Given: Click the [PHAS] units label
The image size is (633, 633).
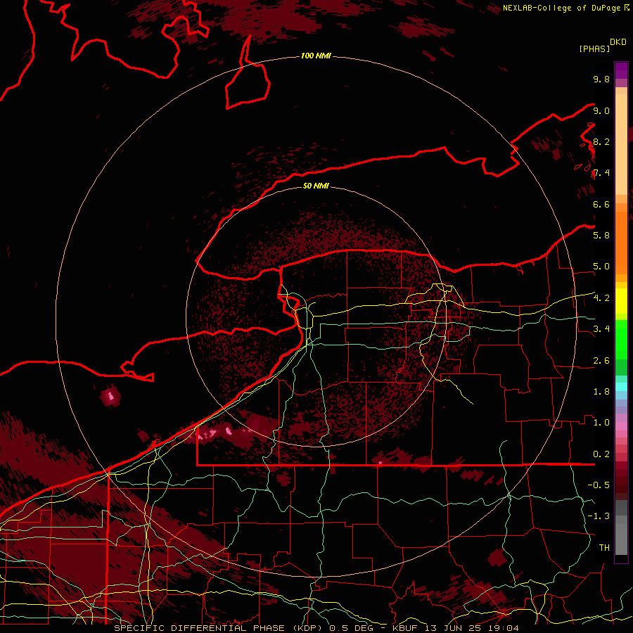Looking at the screenshot, I should point(594,49).
